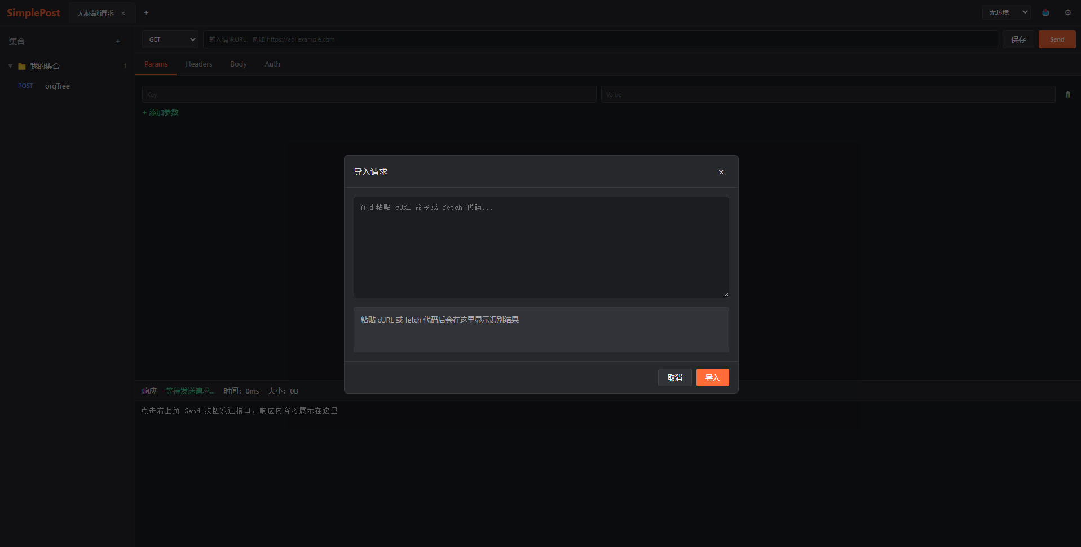Delete the parameter row with trash icon
The width and height of the screenshot is (1081, 547).
tap(1067, 95)
